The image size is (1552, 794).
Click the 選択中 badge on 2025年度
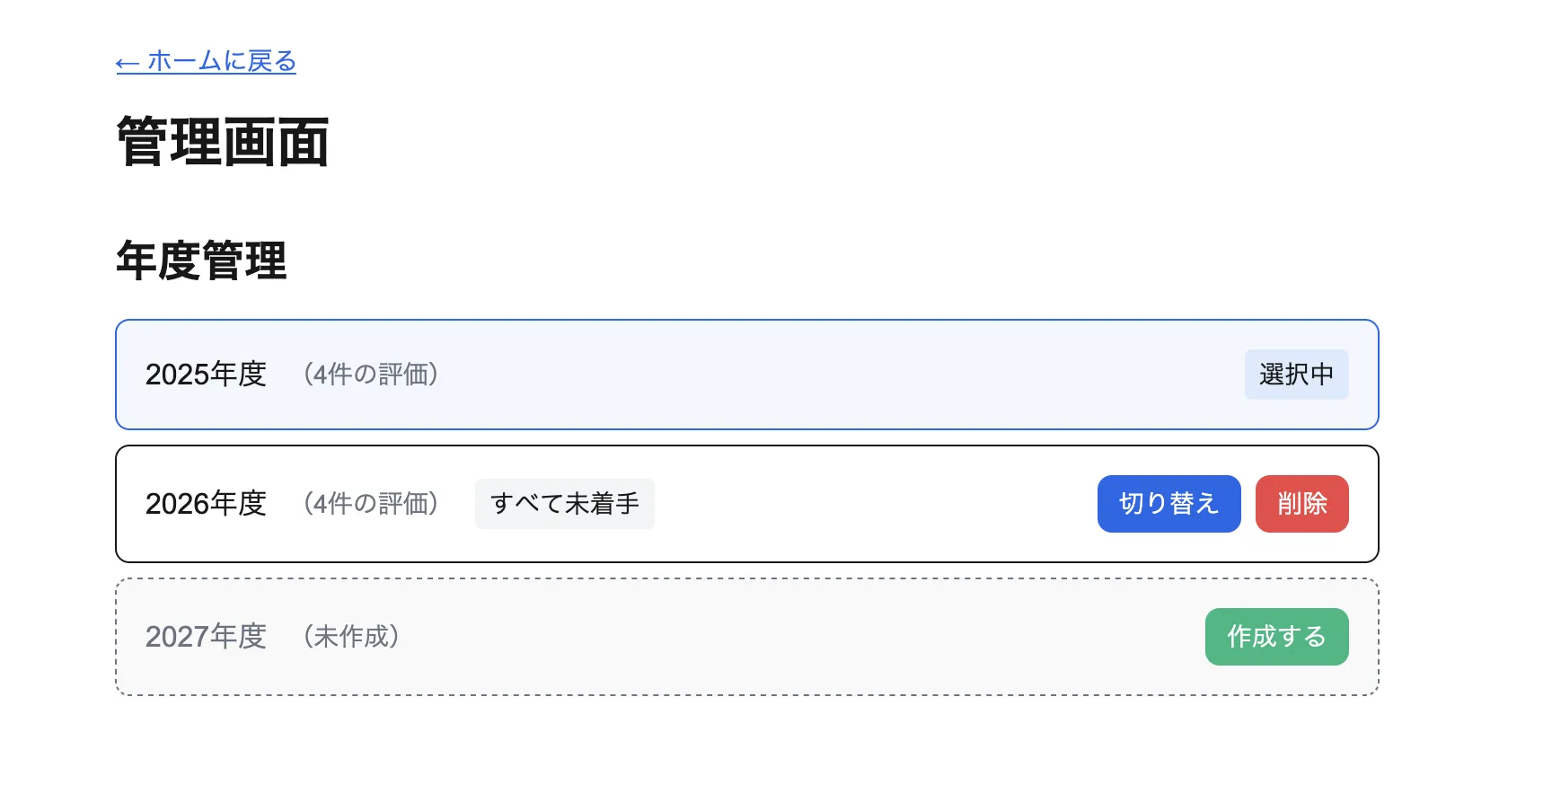pos(1296,375)
